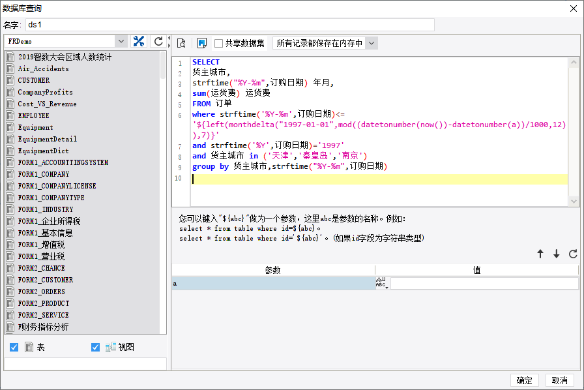Click the value field for parameter a
584x390 pixels.
(484, 283)
